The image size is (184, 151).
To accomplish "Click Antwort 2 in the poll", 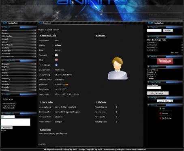I will coord(152,45).
